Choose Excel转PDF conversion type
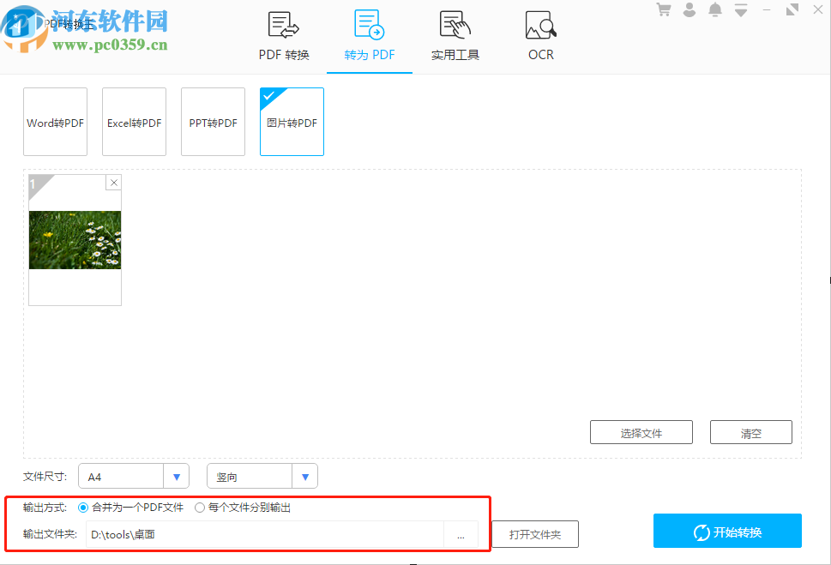Screen dimensions: 831x565 click(134, 122)
